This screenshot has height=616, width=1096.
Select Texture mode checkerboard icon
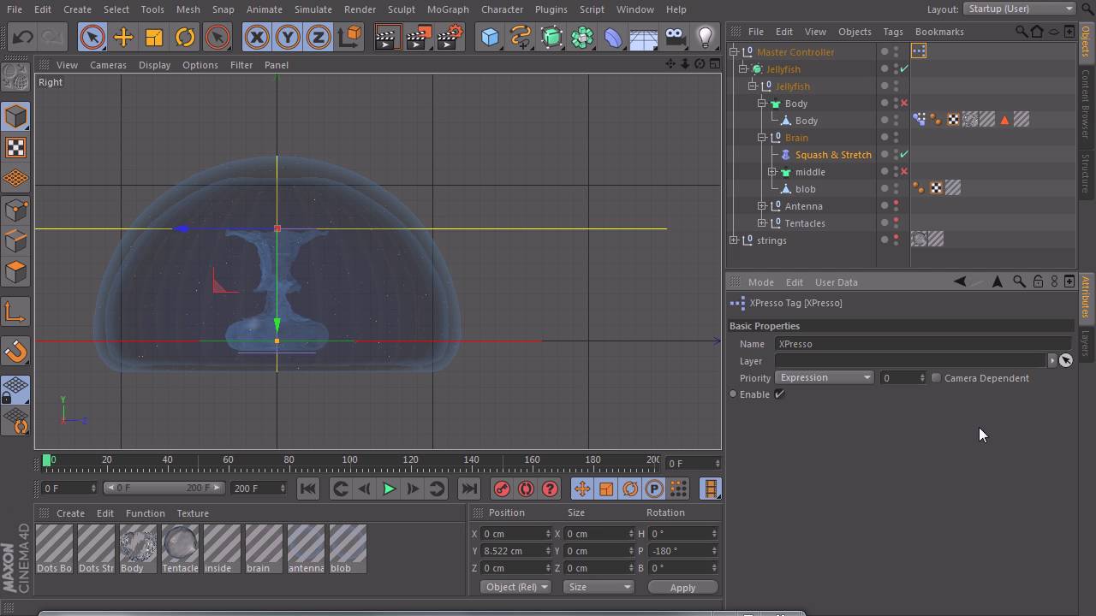pyautogui.click(x=16, y=148)
